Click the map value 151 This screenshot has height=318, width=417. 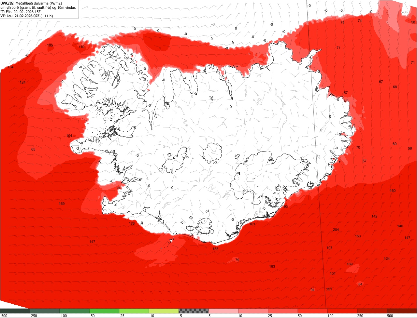point(329,289)
